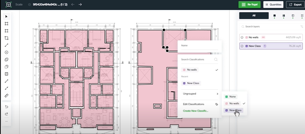Click the redo arrow icon
The height and width of the screenshot is (134, 305).
tap(6, 114)
